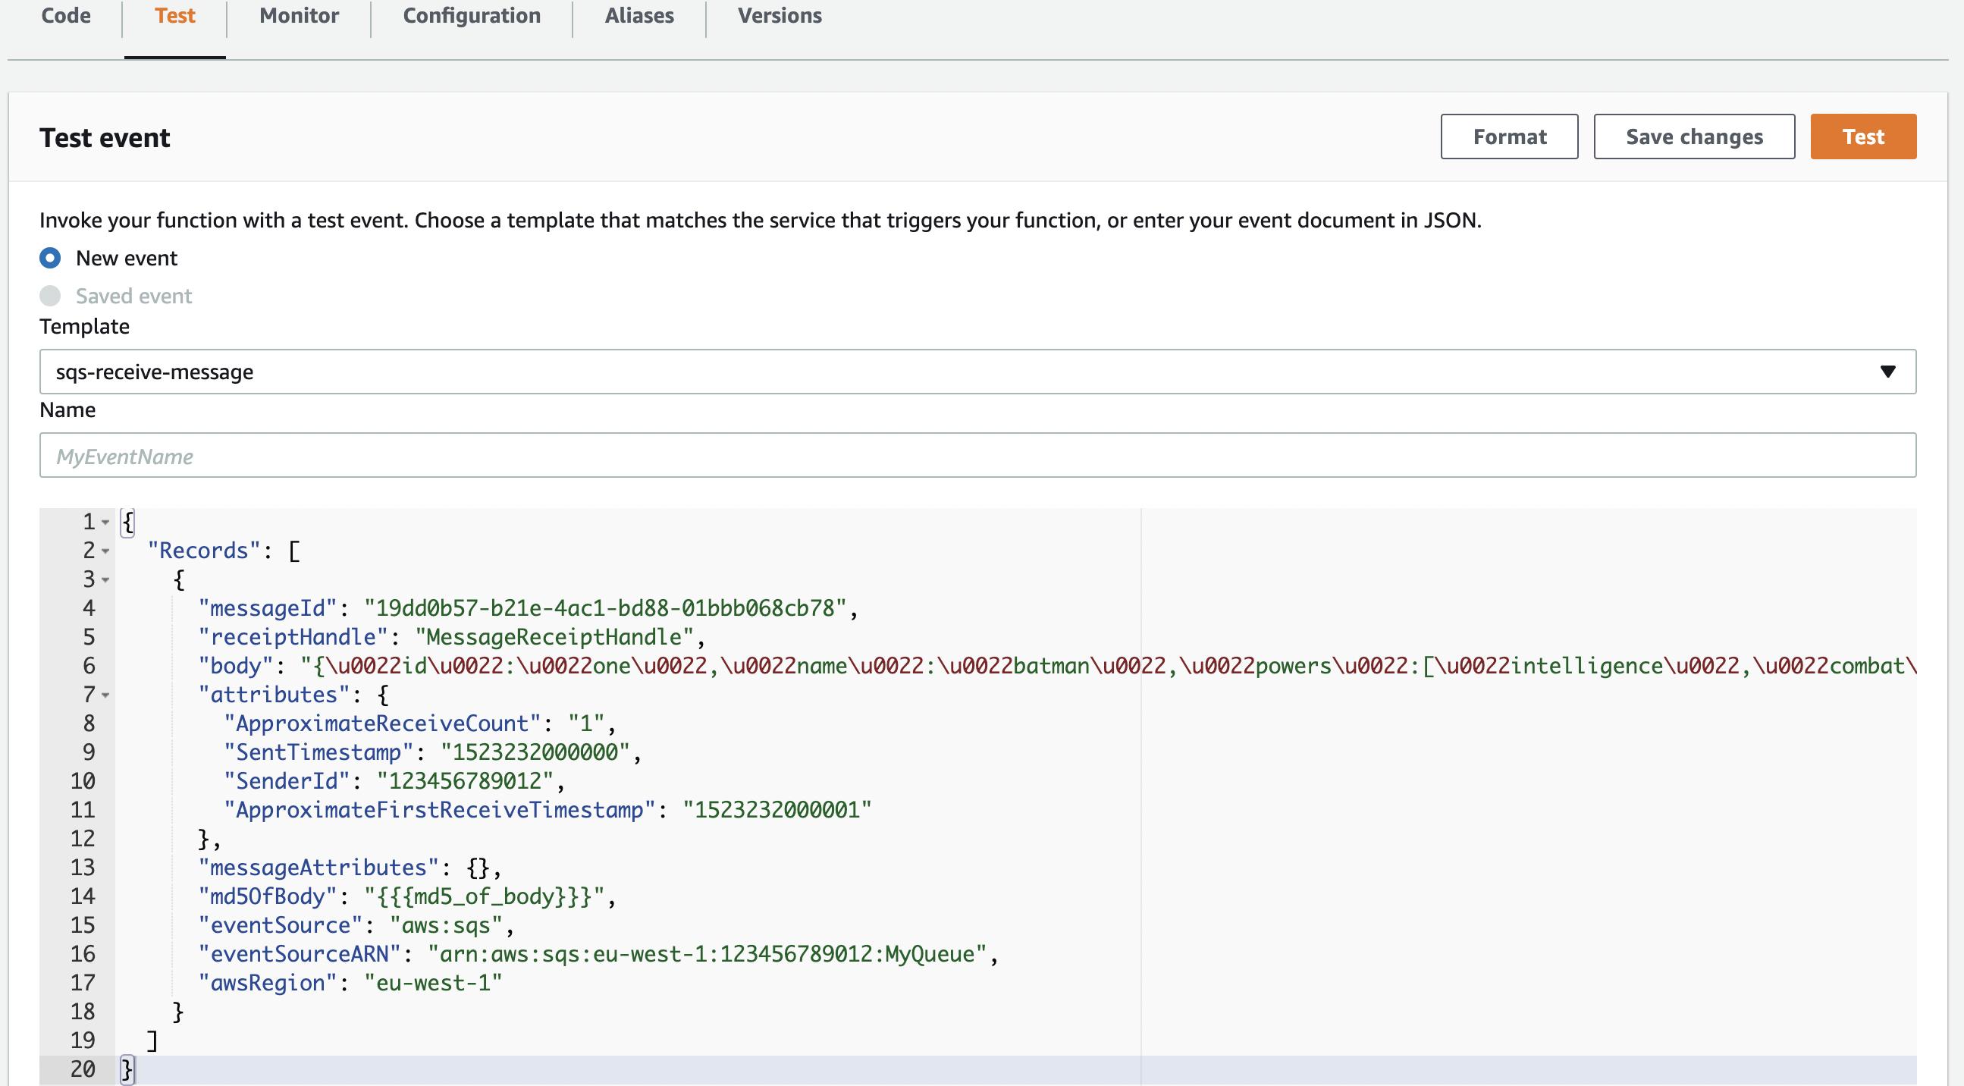
Task: Click the "1523232000001" timestamp value
Action: (777, 810)
